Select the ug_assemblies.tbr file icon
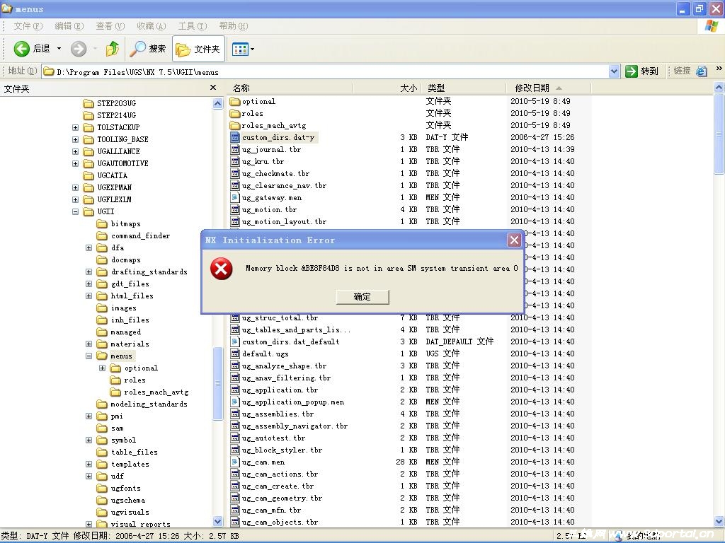This screenshot has width=725, height=543. click(x=235, y=414)
